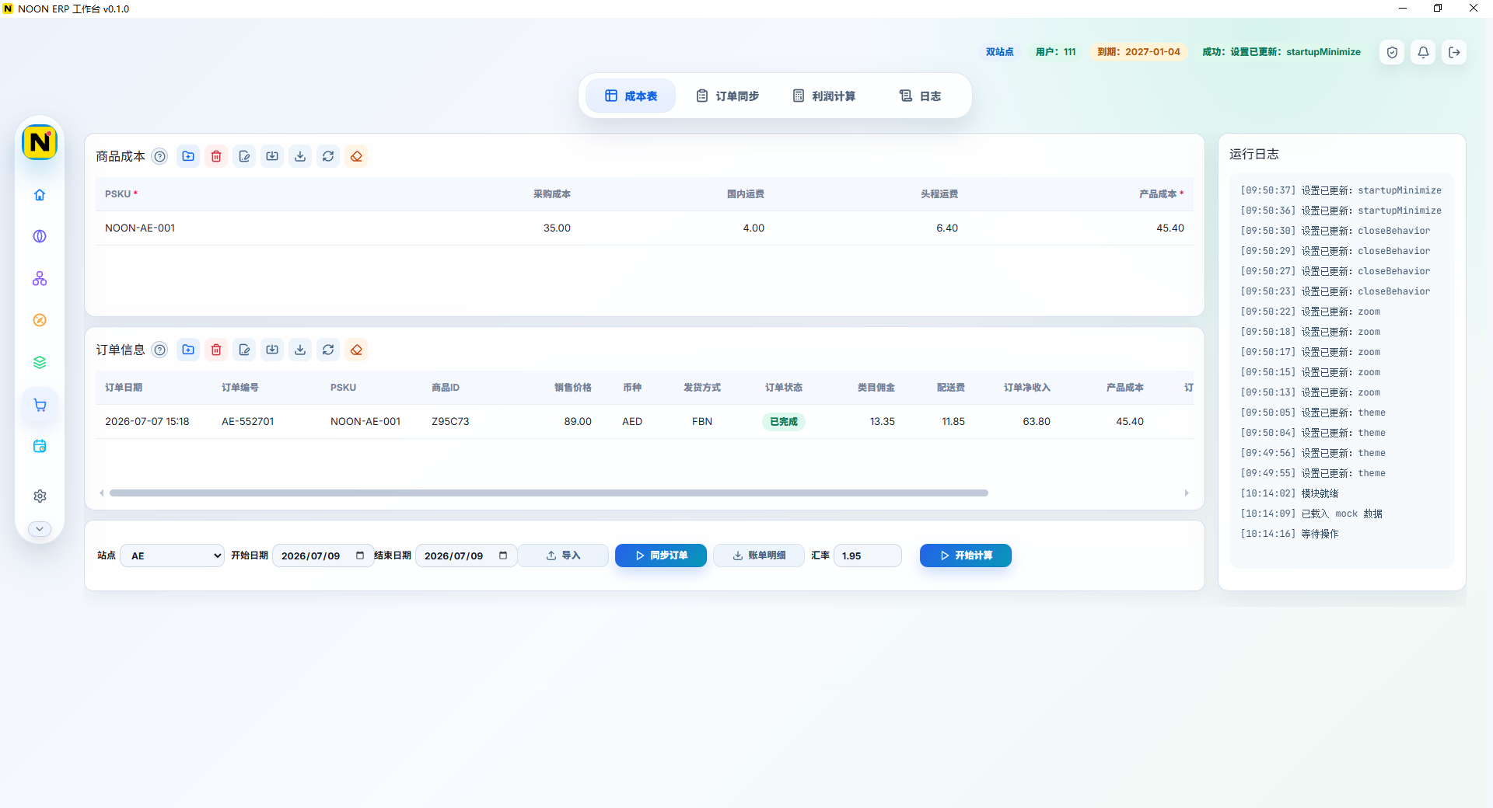Open the 开始日期 calendar picker icon

[360, 555]
